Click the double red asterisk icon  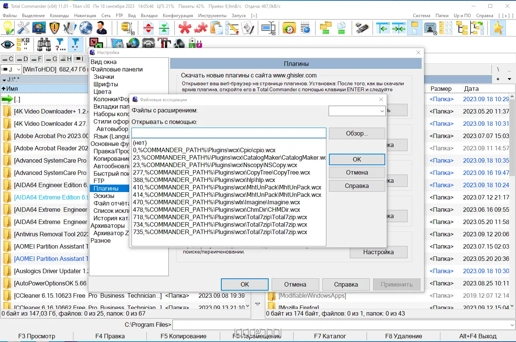[200, 28]
